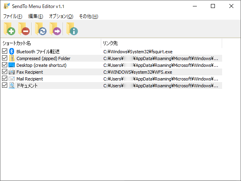The width and height of the screenshot is (241, 181).
Task: Maximize the SendTo Menu Editor window
Action: click(213, 6)
